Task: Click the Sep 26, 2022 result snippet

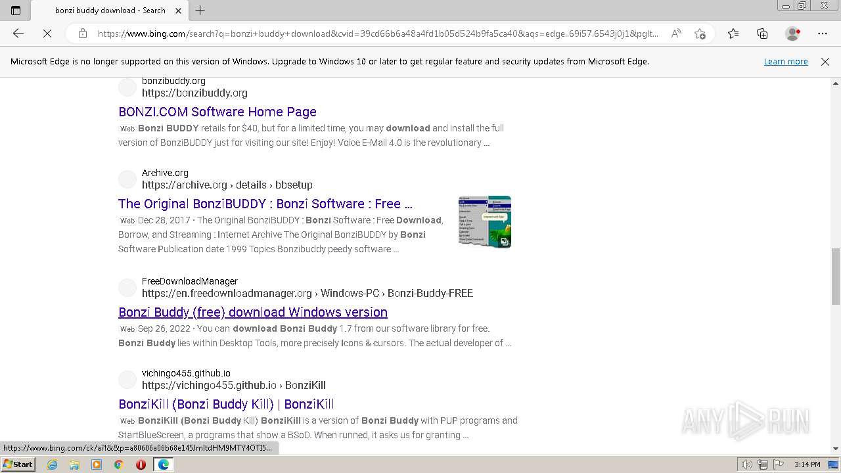Action: coord(315,336)
